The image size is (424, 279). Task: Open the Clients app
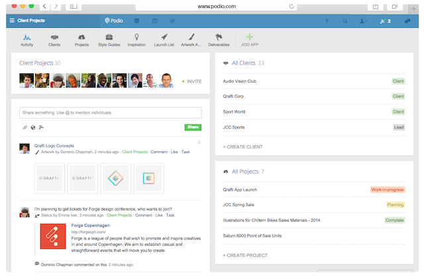54,40
